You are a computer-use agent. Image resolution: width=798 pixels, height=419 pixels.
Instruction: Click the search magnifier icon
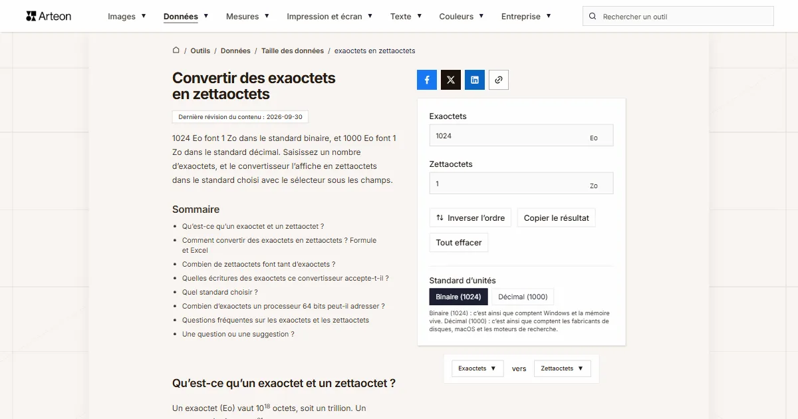(593, 17)
